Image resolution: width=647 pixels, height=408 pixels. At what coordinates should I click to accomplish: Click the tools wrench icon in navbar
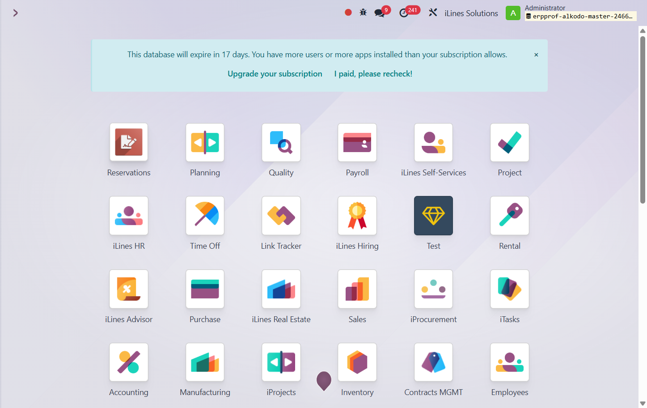433,13
